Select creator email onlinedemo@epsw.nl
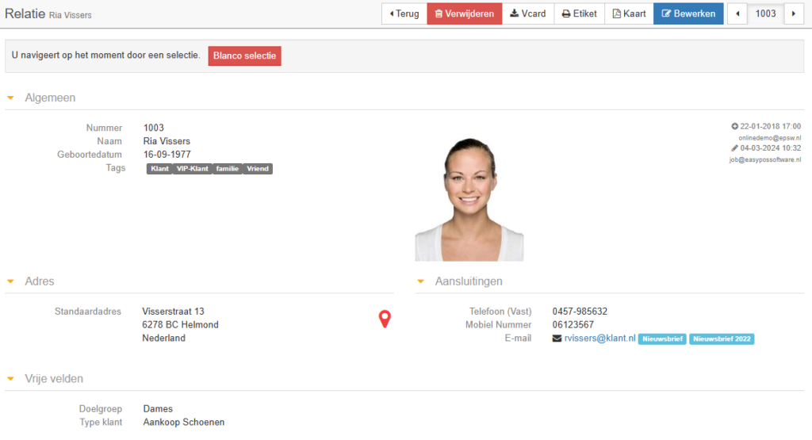The image size is (812, 440). point(769,138)
